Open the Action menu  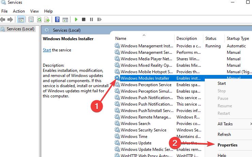point(19,11)
